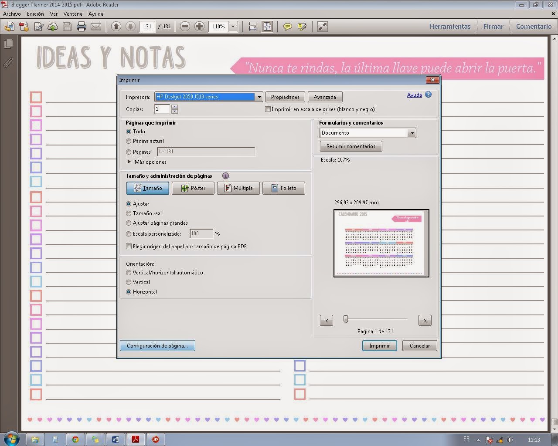Click the volume speaker tray icon
This screenshot has height=446, width=558.
(x=510, y=440)
